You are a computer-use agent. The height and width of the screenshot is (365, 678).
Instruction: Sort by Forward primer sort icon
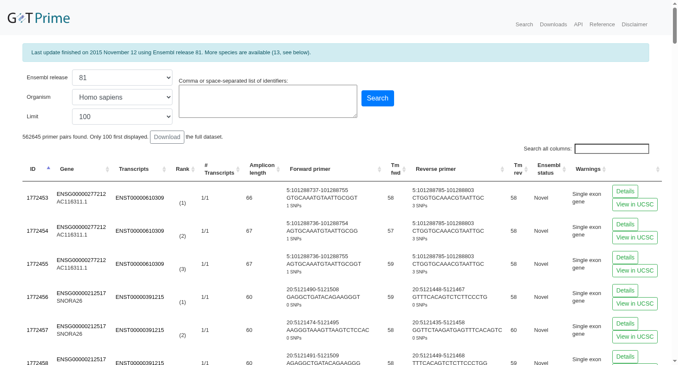coord(380,169)
